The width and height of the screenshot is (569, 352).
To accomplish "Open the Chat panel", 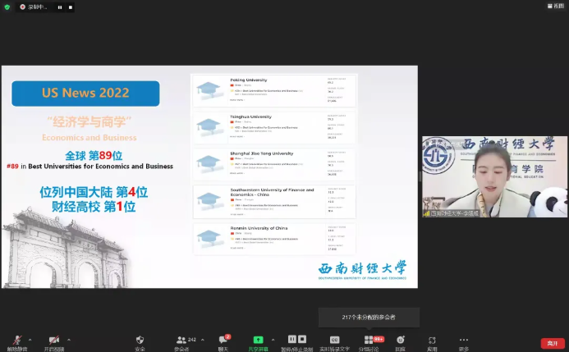I will click(223, 341).
